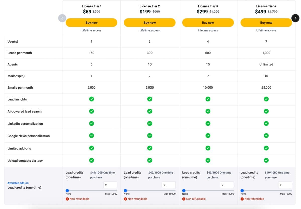Purchase License Tier 4 with Buy now
Image resolution: width=301 pixels, height=209 pixels.
(x=266, y=23)
